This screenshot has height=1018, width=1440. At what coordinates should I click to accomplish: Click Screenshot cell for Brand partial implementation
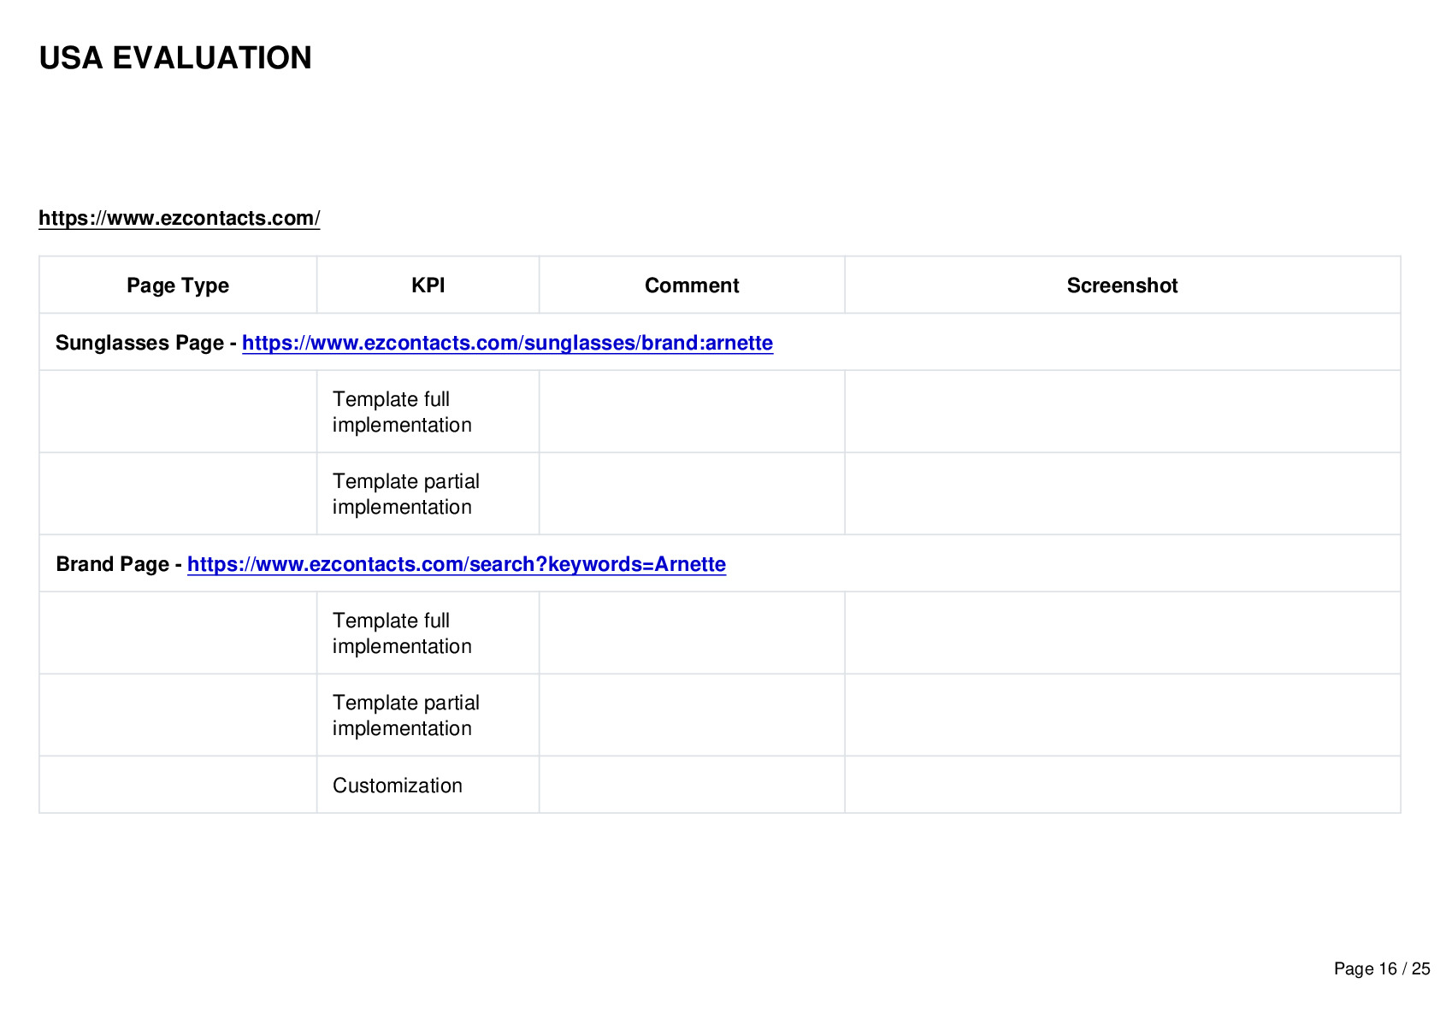[1123, 715]
